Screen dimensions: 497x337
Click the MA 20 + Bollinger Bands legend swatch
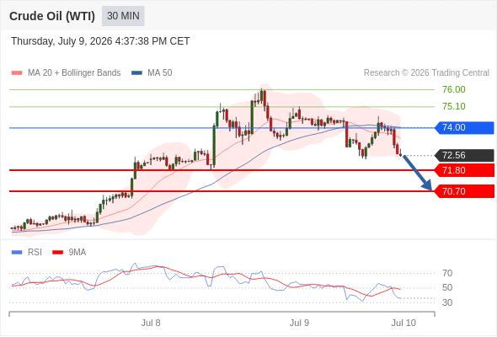(x=17, y=73)
